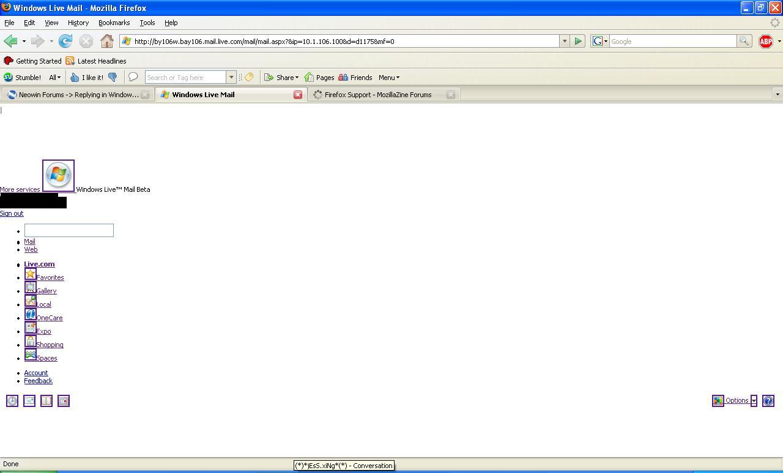Open the View menu
The width and height of the screenshot is (783, 473).
point(51,23)
